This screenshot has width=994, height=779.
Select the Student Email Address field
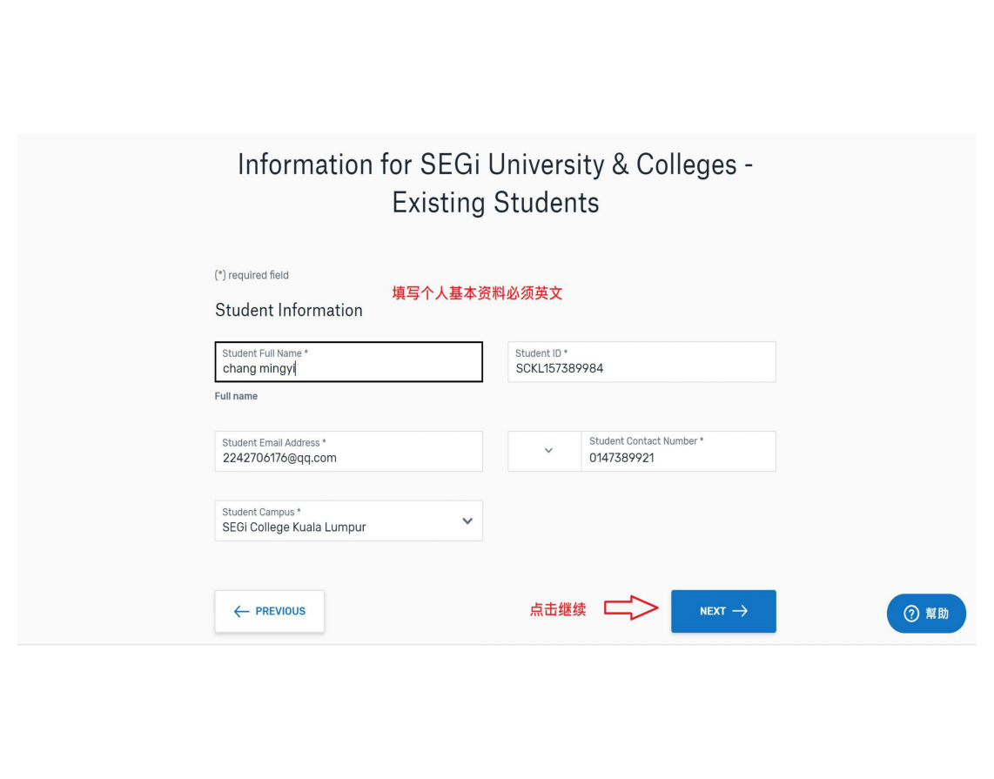pyautogui.click(x=349, y=452)
